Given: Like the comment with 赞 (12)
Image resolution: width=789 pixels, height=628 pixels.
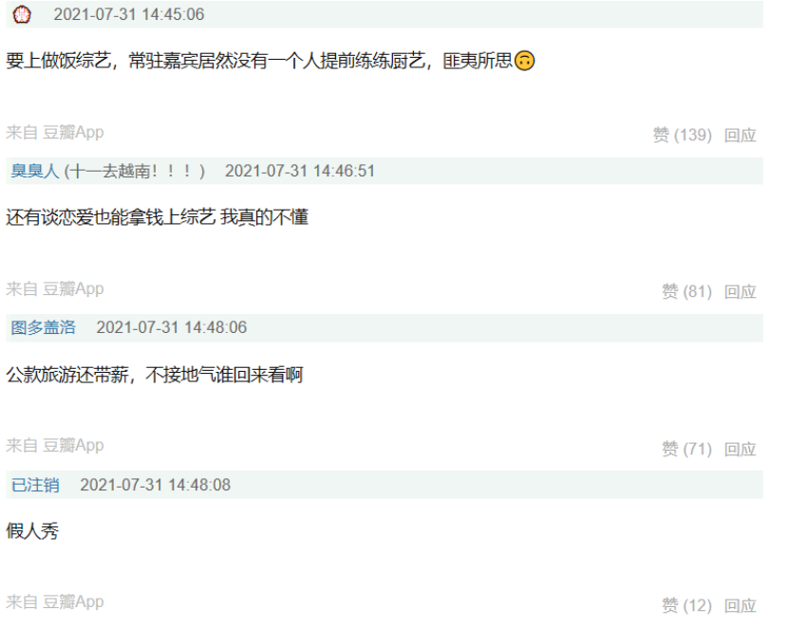Looking at the screenshot, I should tap(686, 605).
